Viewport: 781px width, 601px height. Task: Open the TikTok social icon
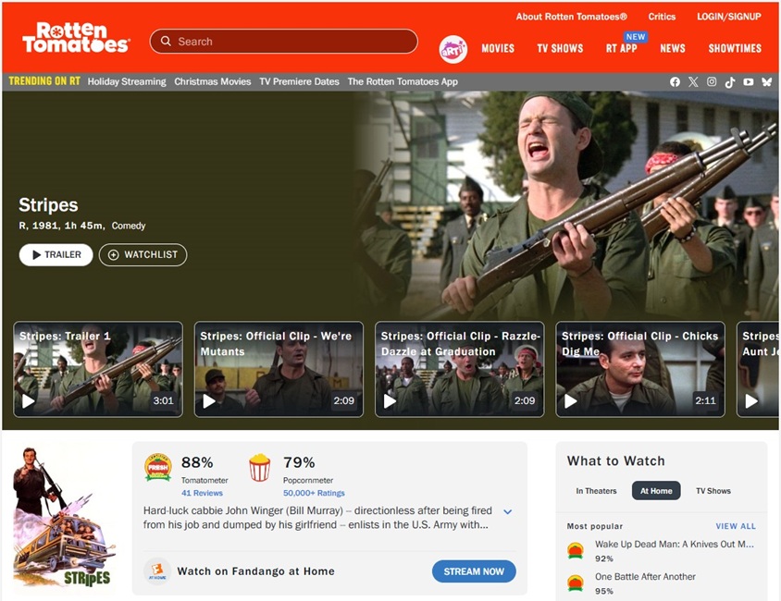[730, 81]
